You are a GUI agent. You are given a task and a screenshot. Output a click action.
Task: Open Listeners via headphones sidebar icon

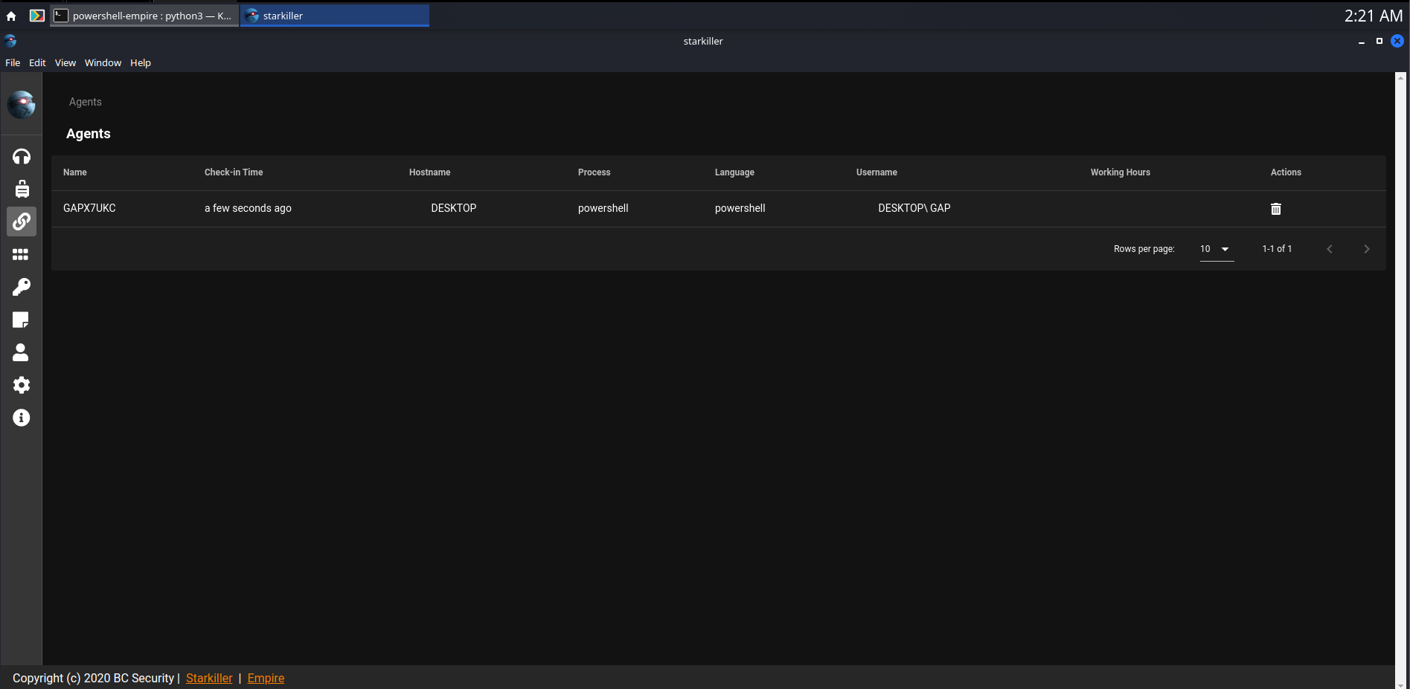22,156
